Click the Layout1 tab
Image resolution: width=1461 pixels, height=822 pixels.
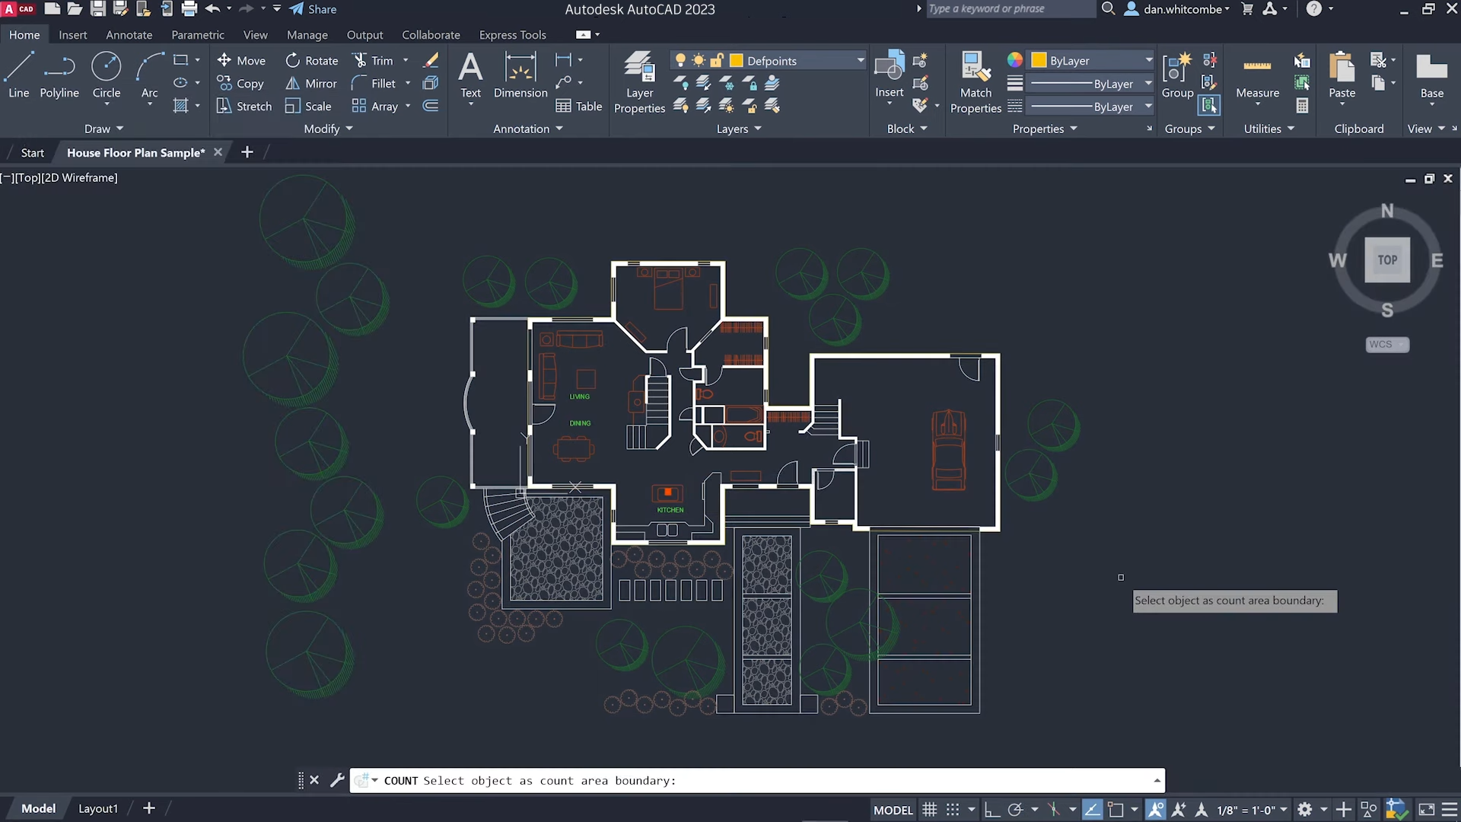97,808
